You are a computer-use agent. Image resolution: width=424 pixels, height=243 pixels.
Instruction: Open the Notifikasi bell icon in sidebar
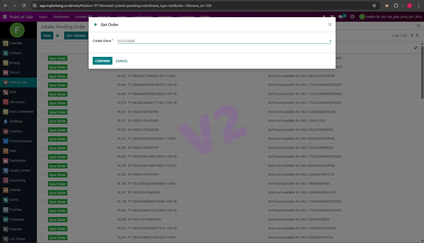tap(6, 121)
